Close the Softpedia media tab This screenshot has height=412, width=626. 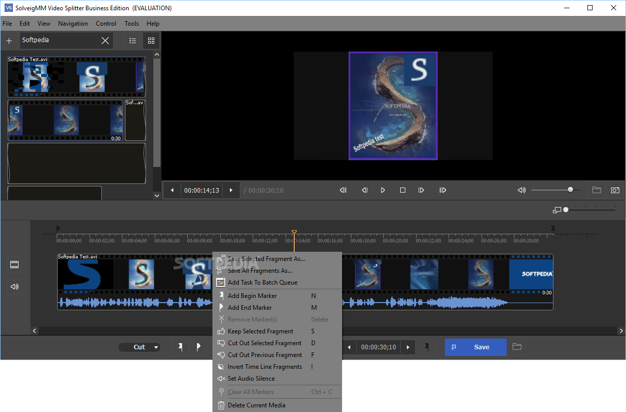pos(105,41)
